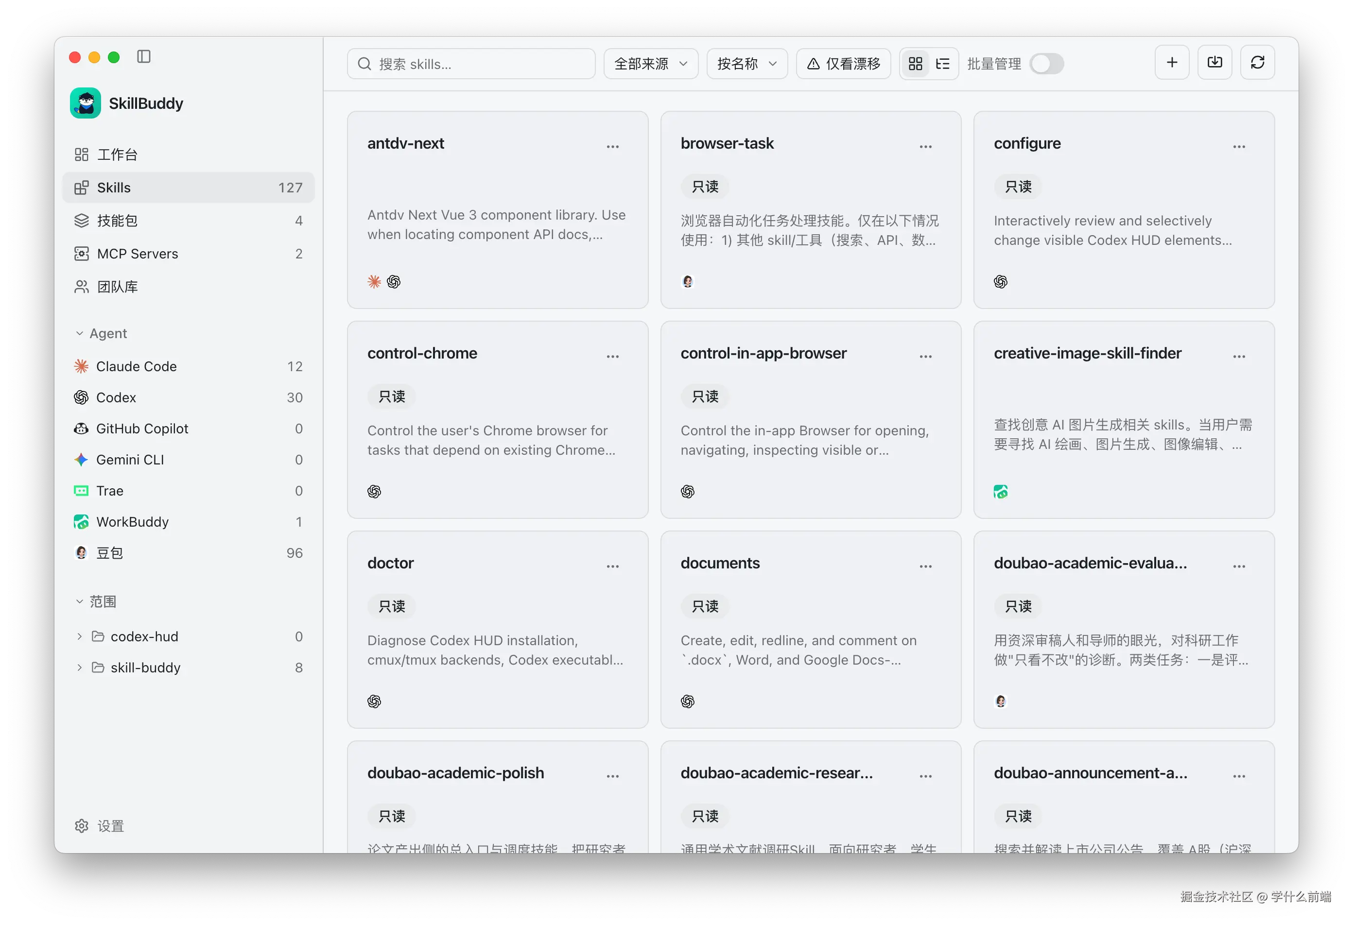Screen dimensions: 1353x925
Task: Switch to list view
Action: point(942,64)
